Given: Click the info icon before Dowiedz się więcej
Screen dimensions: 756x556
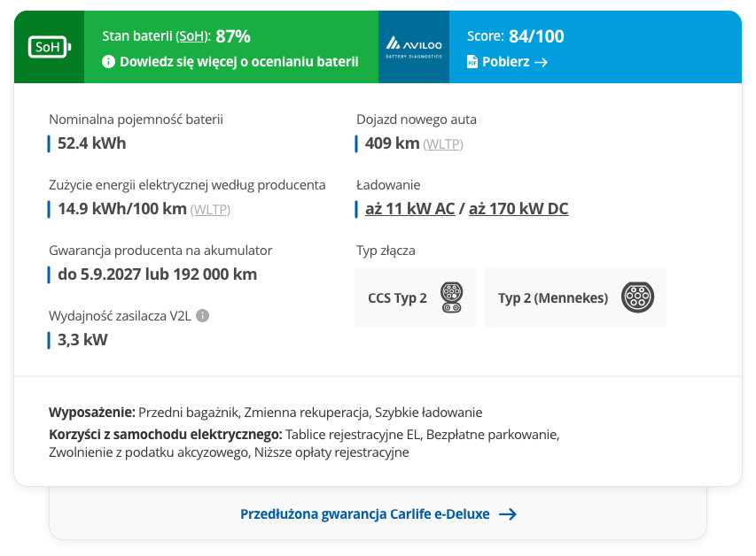Looking at the screenshot, I should tap(108, 62).
